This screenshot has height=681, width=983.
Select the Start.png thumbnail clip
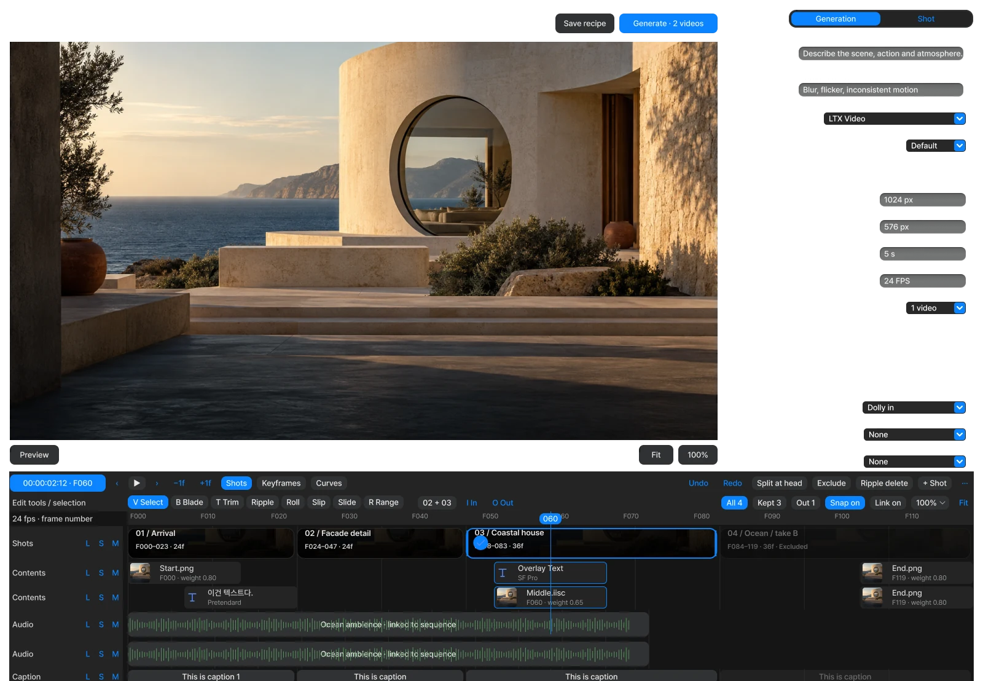coord(141,572)
